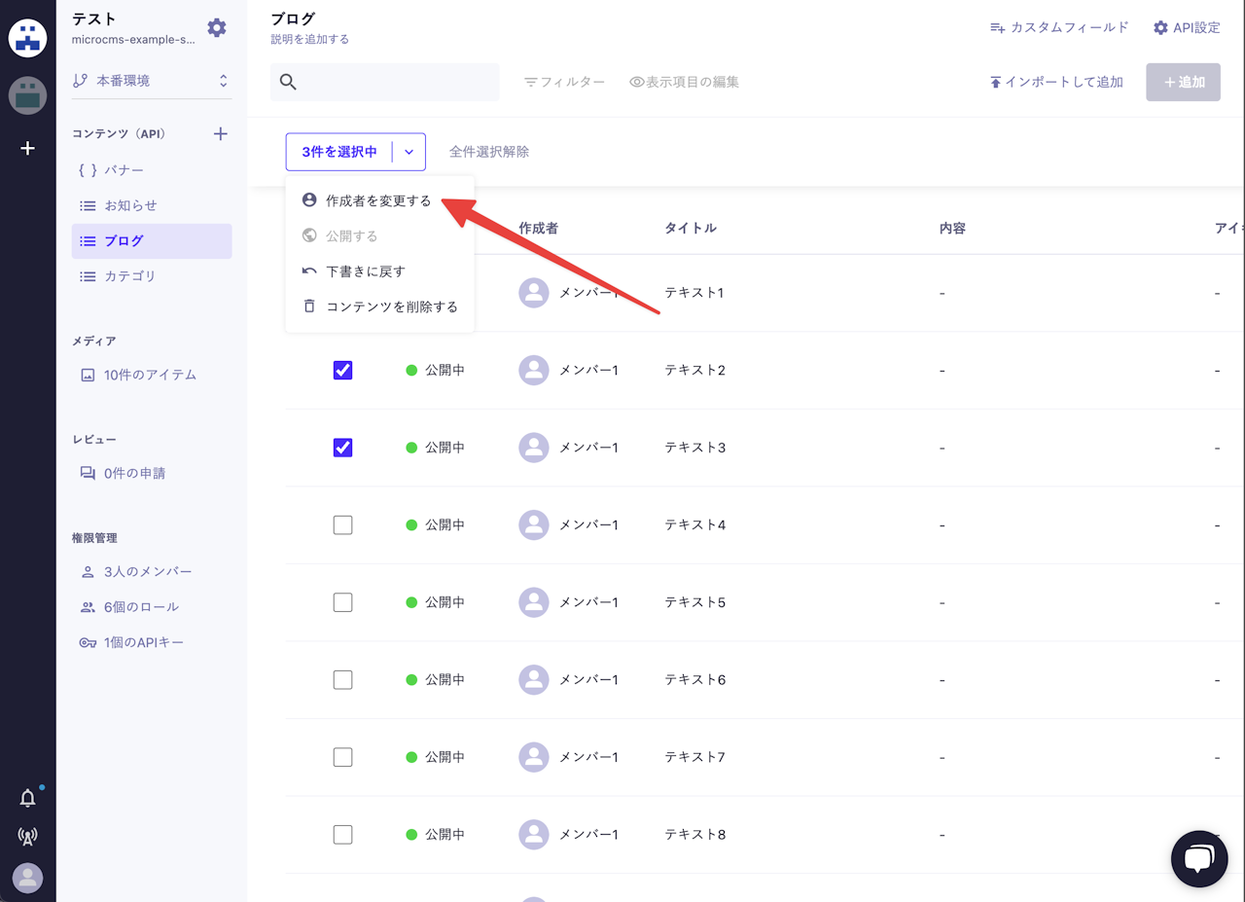Viewport: 1245px width, 902px height.
Task: Click the content search input field
Action: (397, 82)
